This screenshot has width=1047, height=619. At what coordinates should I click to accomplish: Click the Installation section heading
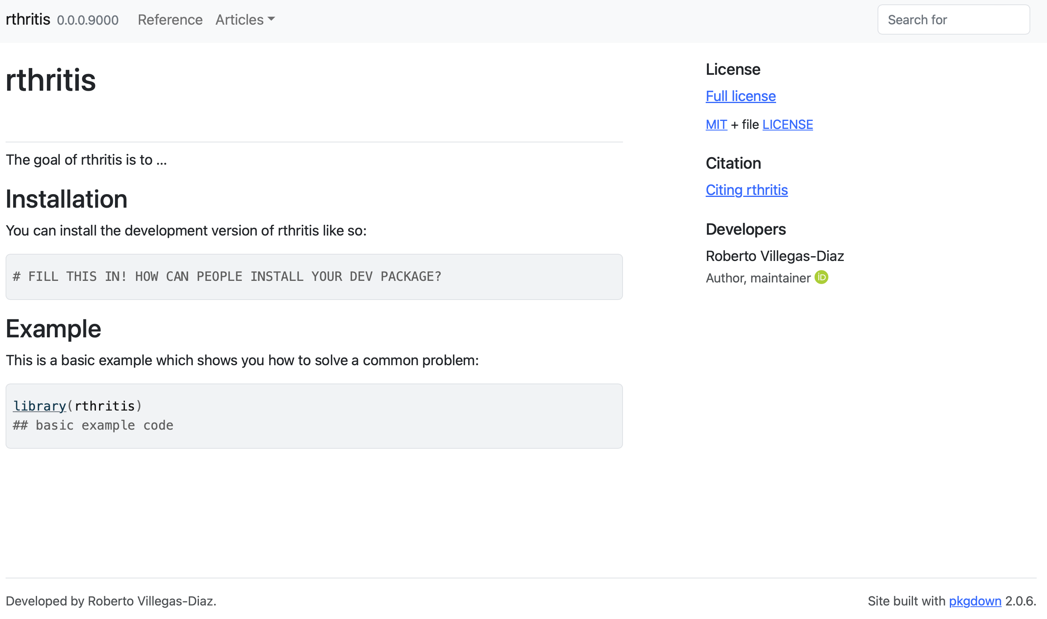66,199
